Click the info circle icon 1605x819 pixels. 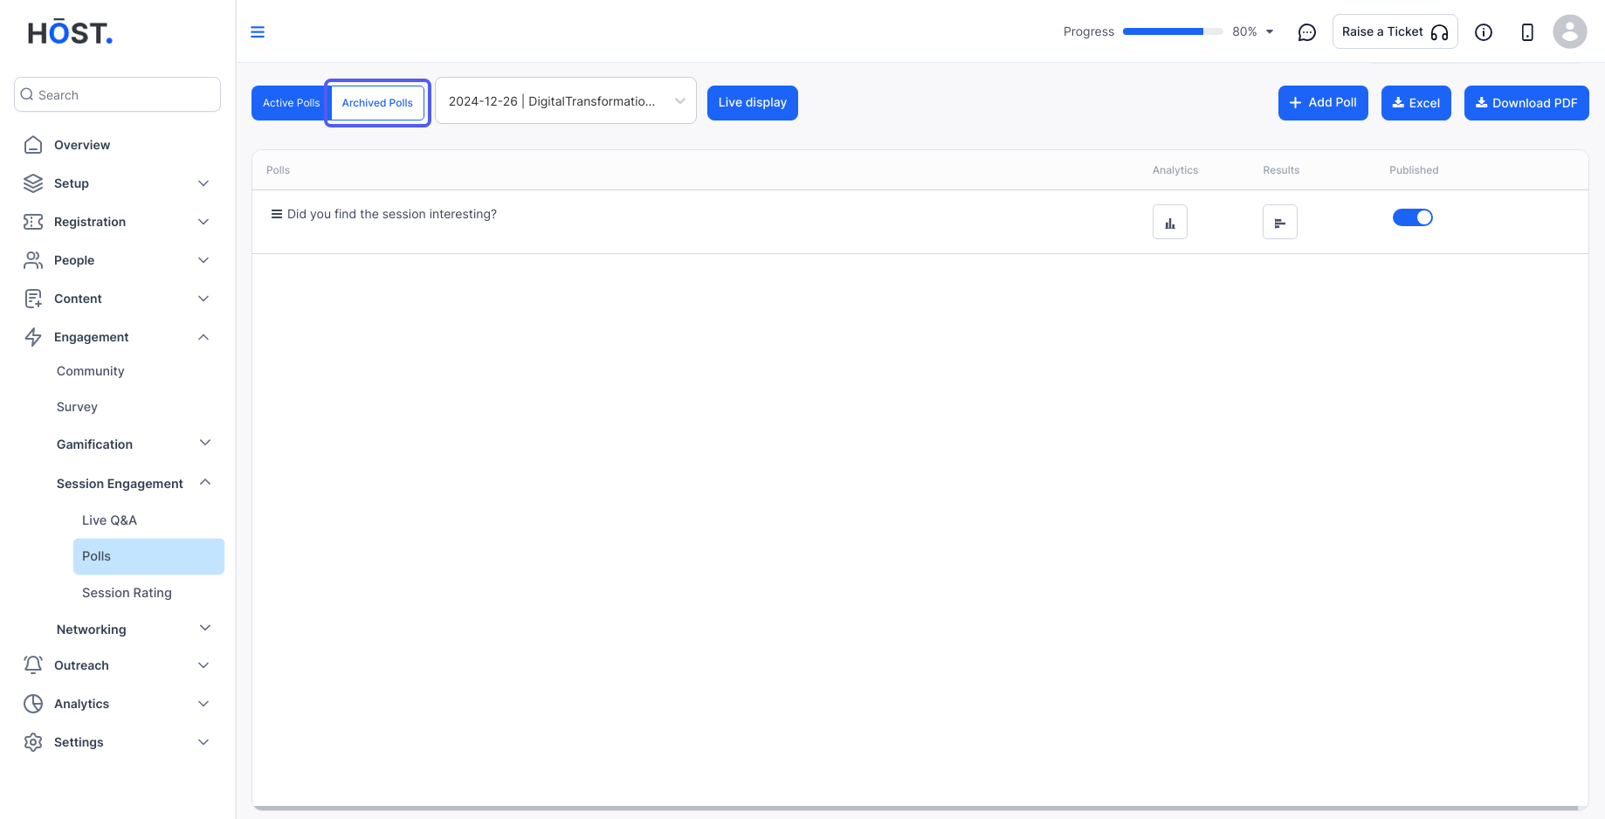(x=1484, y=32)
